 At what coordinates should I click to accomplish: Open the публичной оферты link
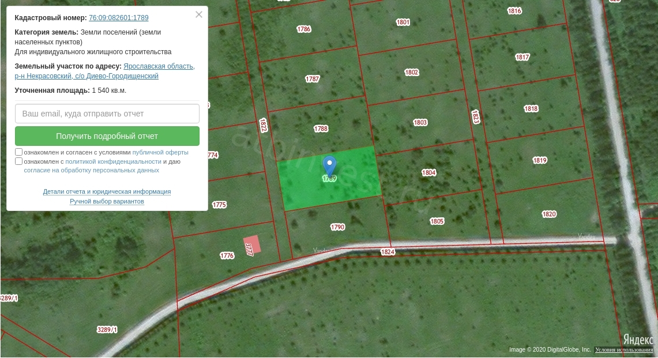[160, 153]
